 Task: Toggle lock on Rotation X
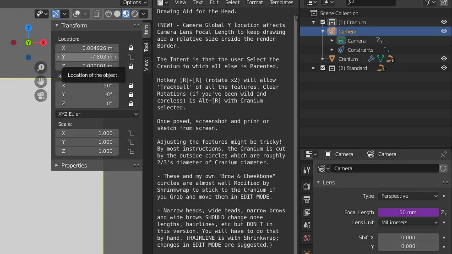131,86
